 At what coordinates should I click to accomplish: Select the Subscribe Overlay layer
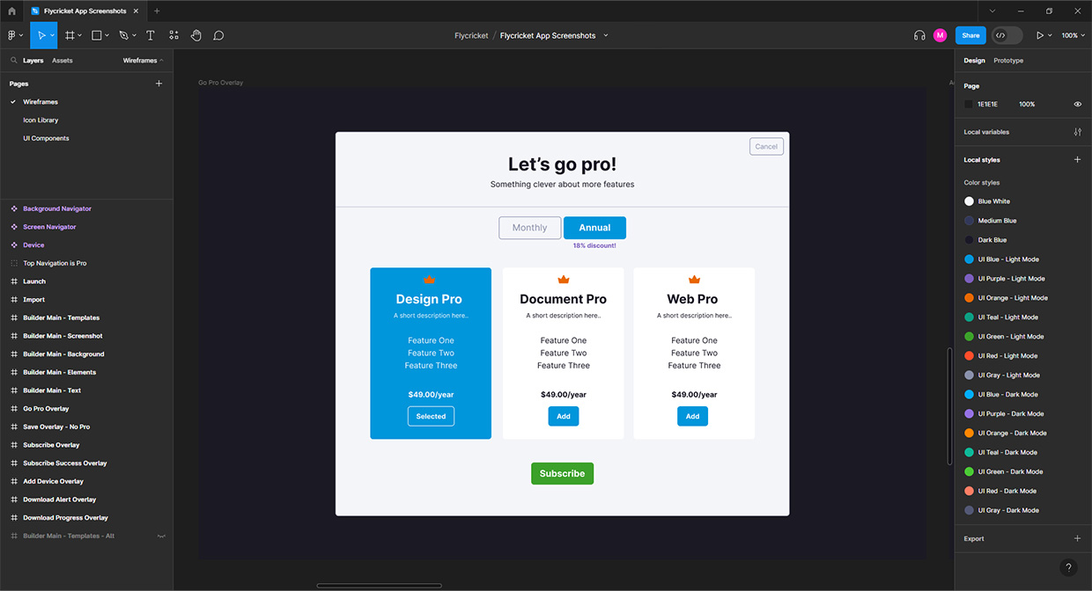click(x=51, y=445)
